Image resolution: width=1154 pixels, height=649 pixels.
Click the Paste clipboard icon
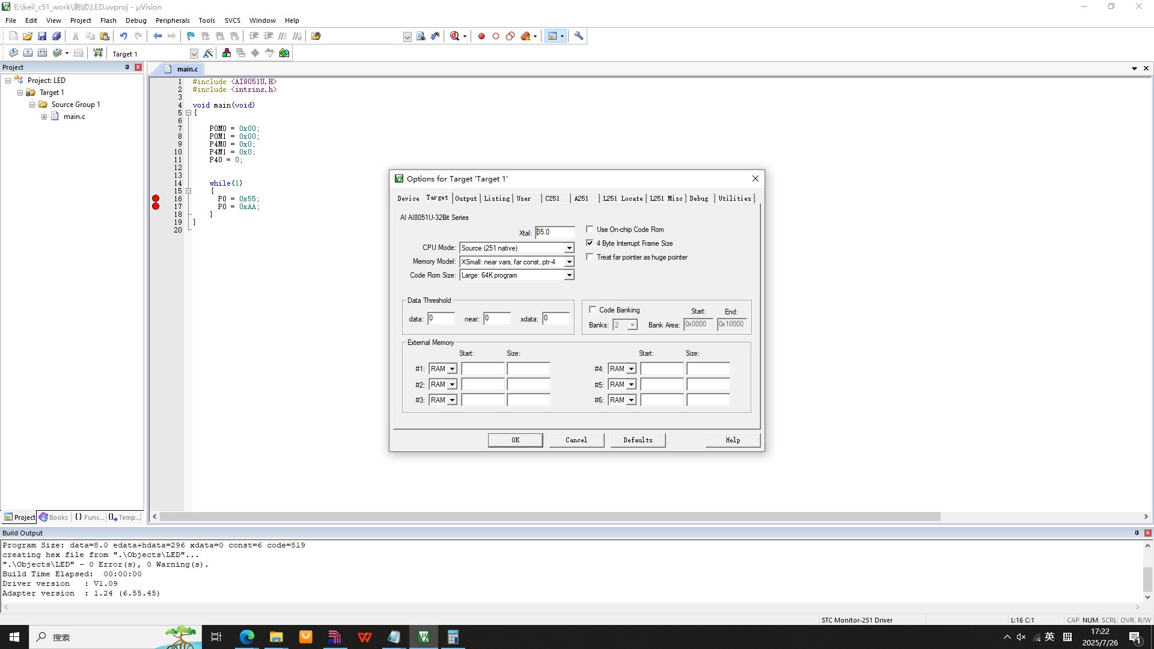(105, 36)
